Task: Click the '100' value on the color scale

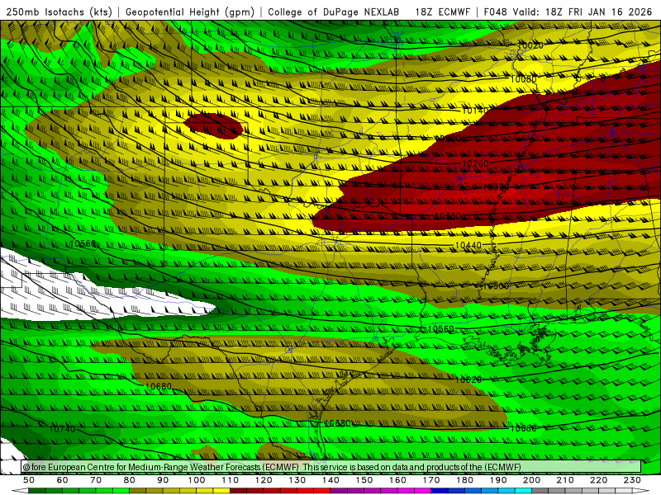Action: [x=197, y=480]
